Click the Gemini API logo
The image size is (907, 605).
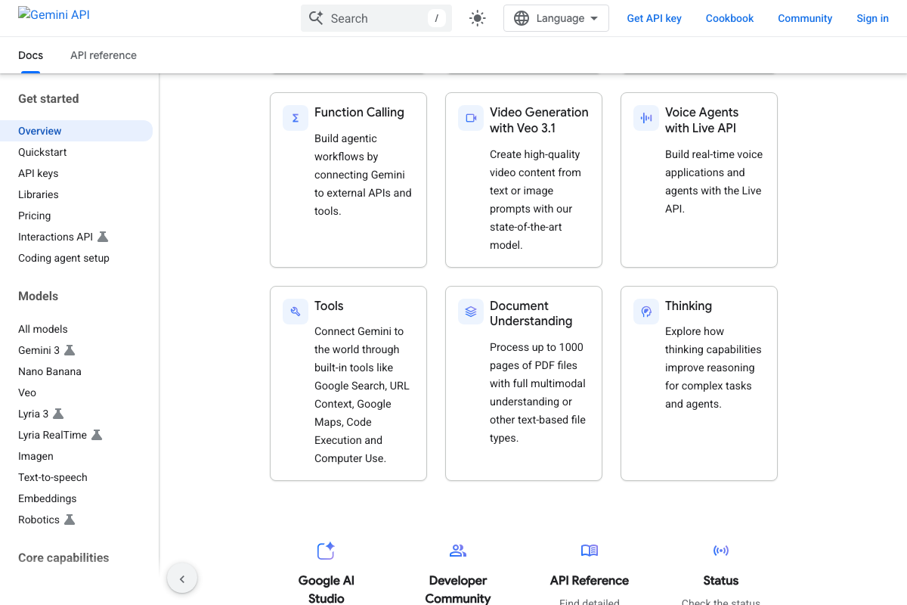click(x=54, y=14)
